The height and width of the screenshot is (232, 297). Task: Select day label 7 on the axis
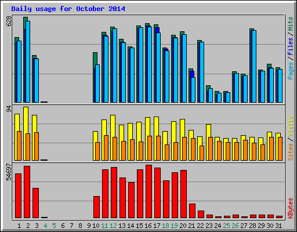[x=71, y=226]
